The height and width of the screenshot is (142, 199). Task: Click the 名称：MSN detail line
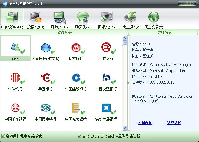coord(141,44)
